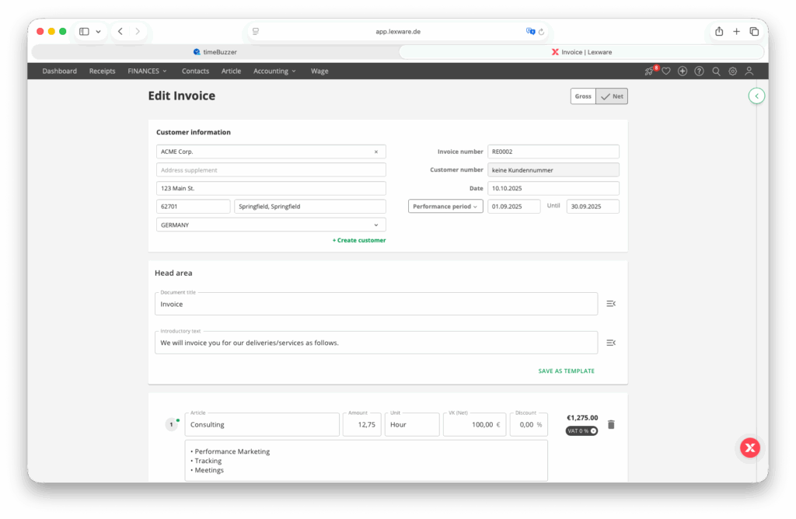Switch invoice pricing to Gross
Screen dimensions: 796x519
coord(583,96)
